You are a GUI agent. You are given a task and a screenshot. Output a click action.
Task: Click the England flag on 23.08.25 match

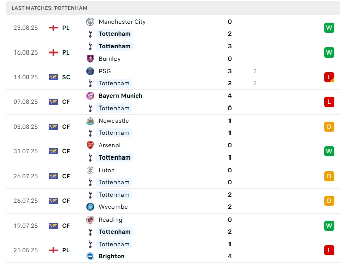(53, 28)
